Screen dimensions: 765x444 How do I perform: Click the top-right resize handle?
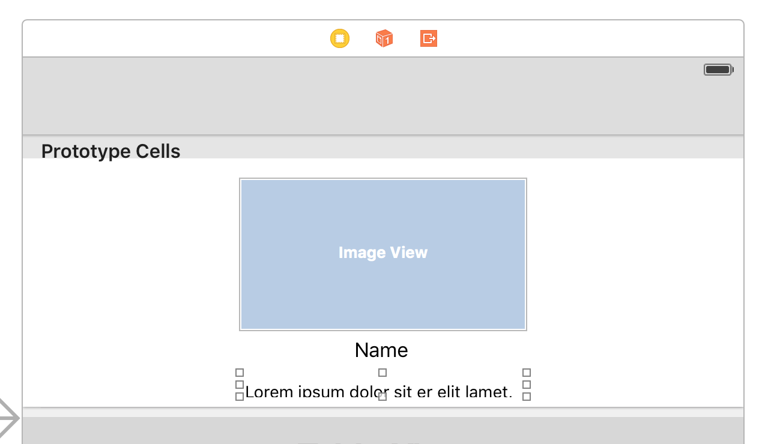coord(527,373)
